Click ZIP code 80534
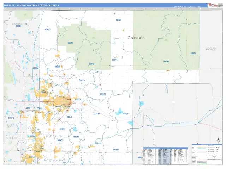This screenshot has width=226, height=169. [x=40, y=108]
